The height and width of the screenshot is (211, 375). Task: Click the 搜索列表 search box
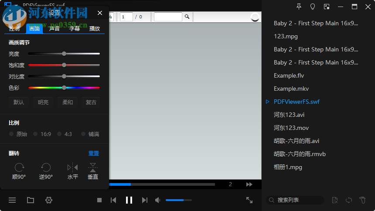point(295,200)
